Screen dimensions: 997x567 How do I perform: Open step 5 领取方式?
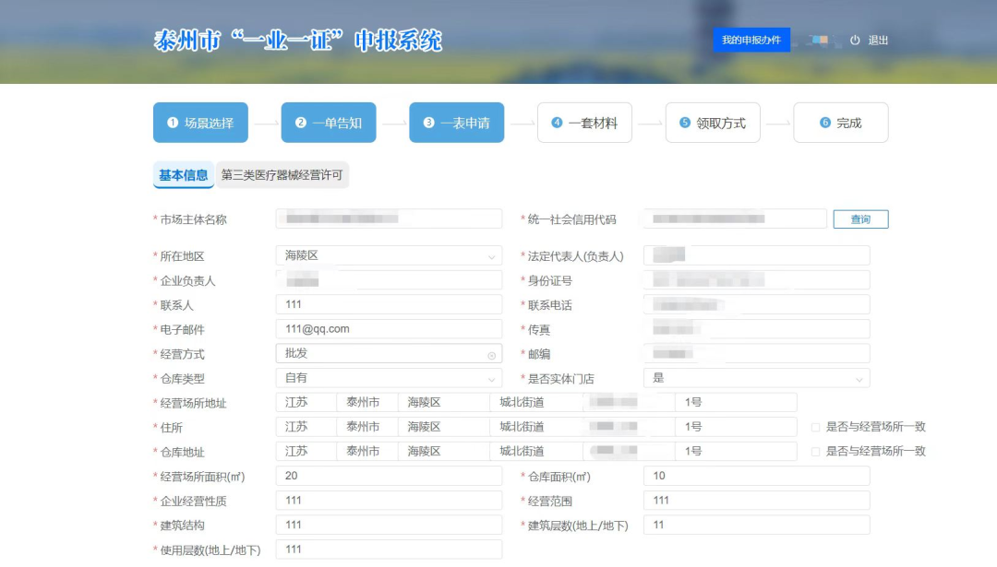(x=712, y=123)
